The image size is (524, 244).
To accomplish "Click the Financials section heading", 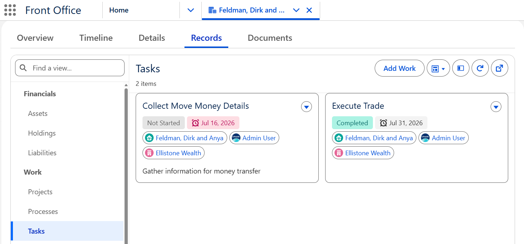I will 40,94.
